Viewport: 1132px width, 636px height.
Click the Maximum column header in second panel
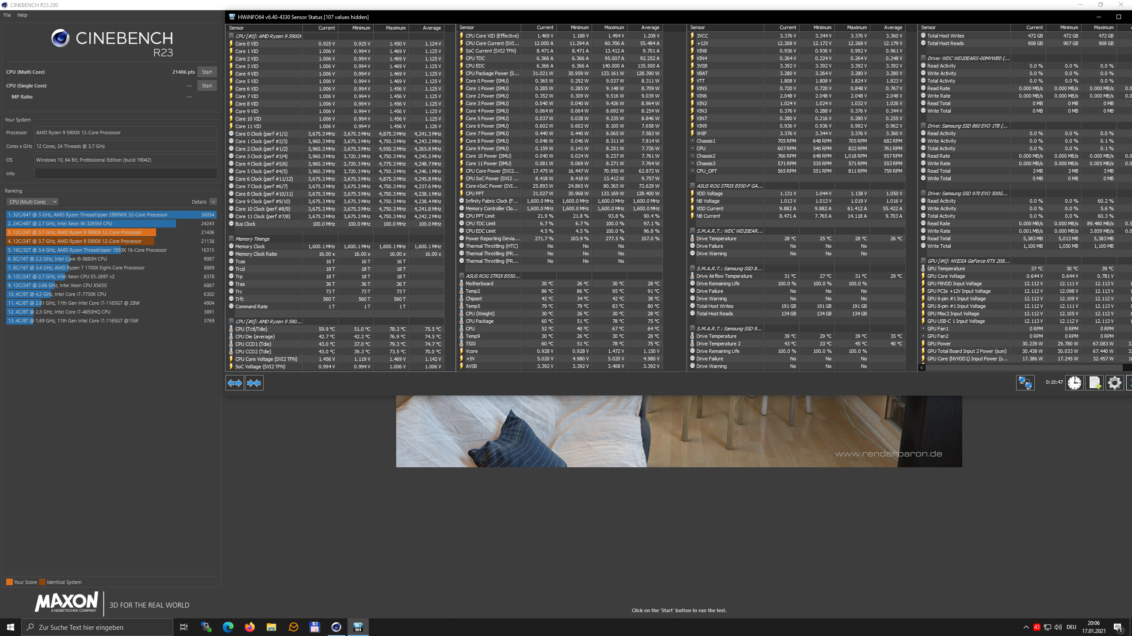click(609, 27)
